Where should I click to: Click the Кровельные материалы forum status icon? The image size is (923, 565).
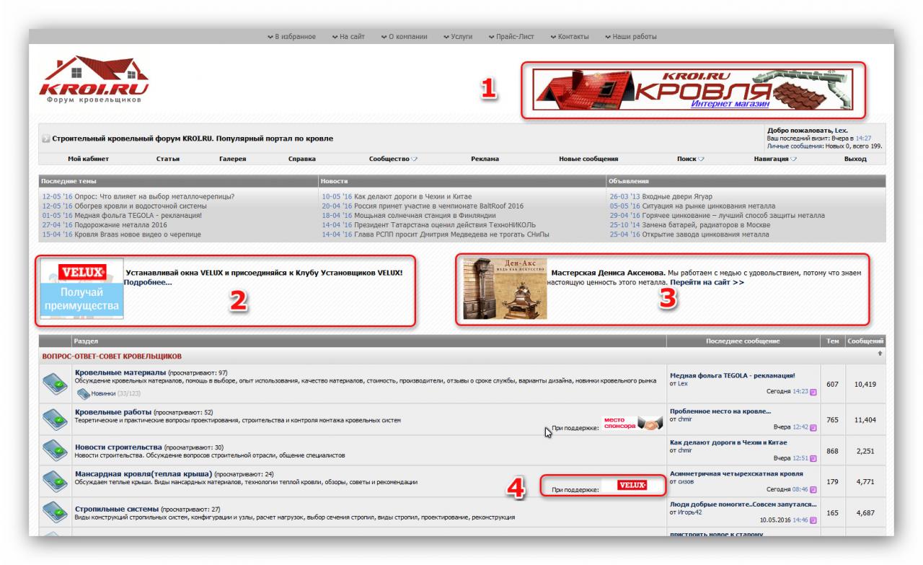[56, 385]
